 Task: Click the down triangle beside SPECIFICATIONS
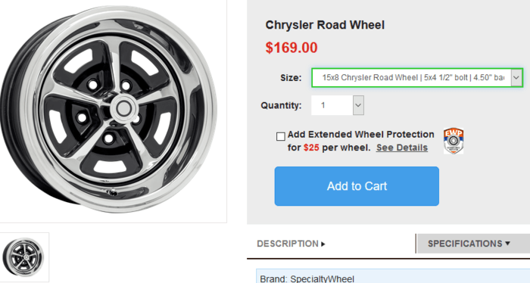coord(507,243)
